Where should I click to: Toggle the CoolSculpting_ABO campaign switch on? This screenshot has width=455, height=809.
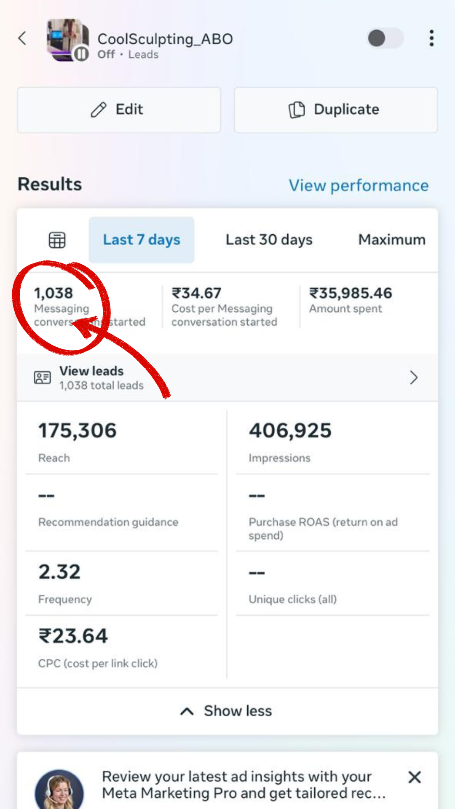tap(385, 38)
